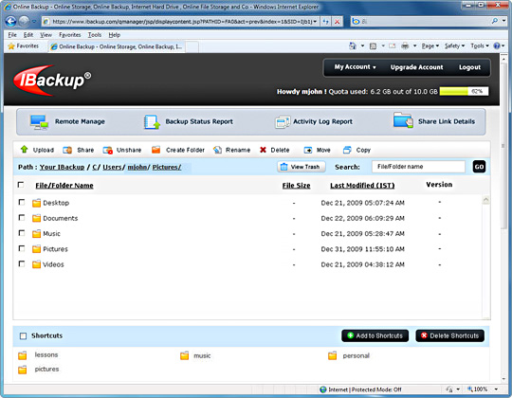Image resolution: width=512 pixels, height=398 pixels.
Task: Open the browser Tools dropdown in command bar
Action: 480,46
